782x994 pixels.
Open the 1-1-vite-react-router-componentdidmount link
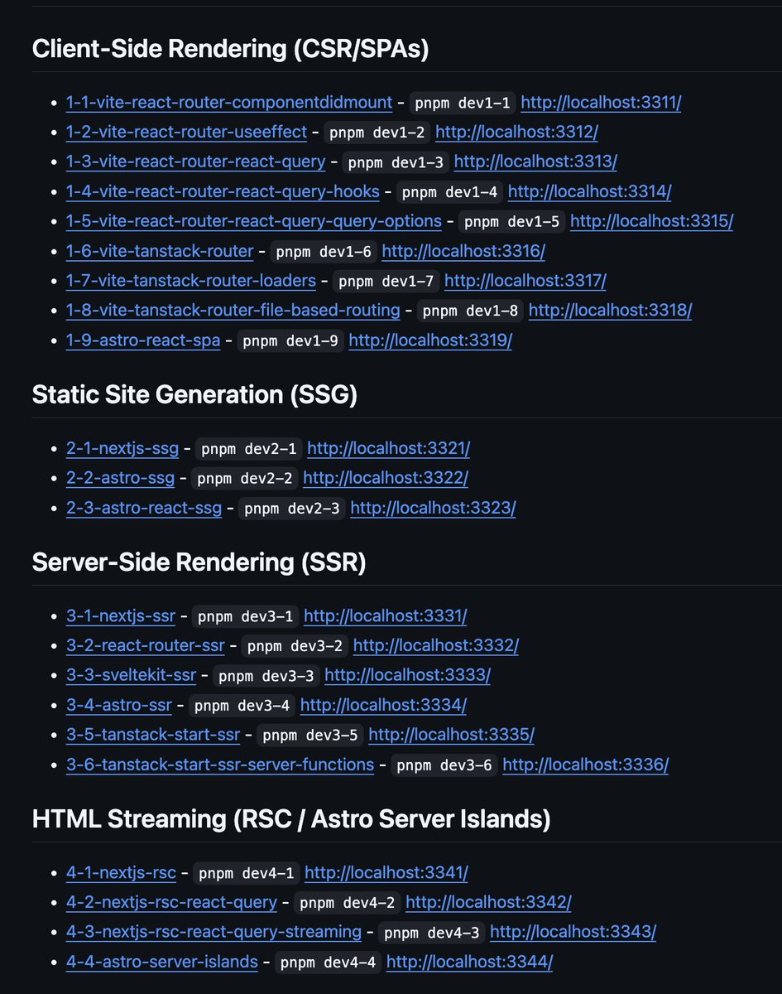click(229, 103)
